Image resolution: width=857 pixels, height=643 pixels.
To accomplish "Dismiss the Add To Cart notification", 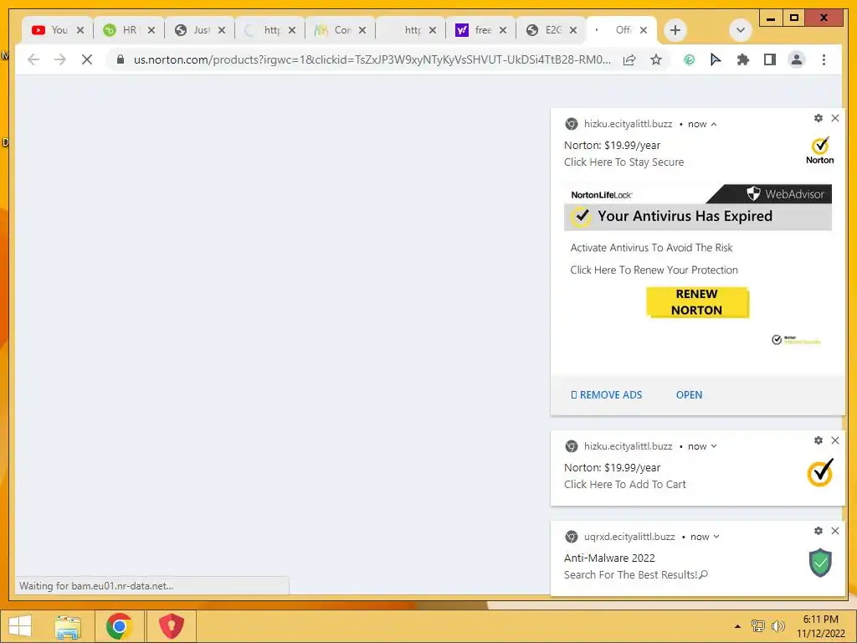I will 835,440.
